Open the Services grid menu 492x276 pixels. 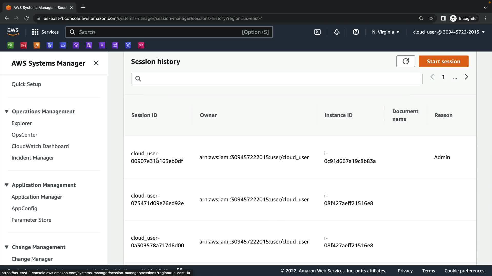(45, 32)
